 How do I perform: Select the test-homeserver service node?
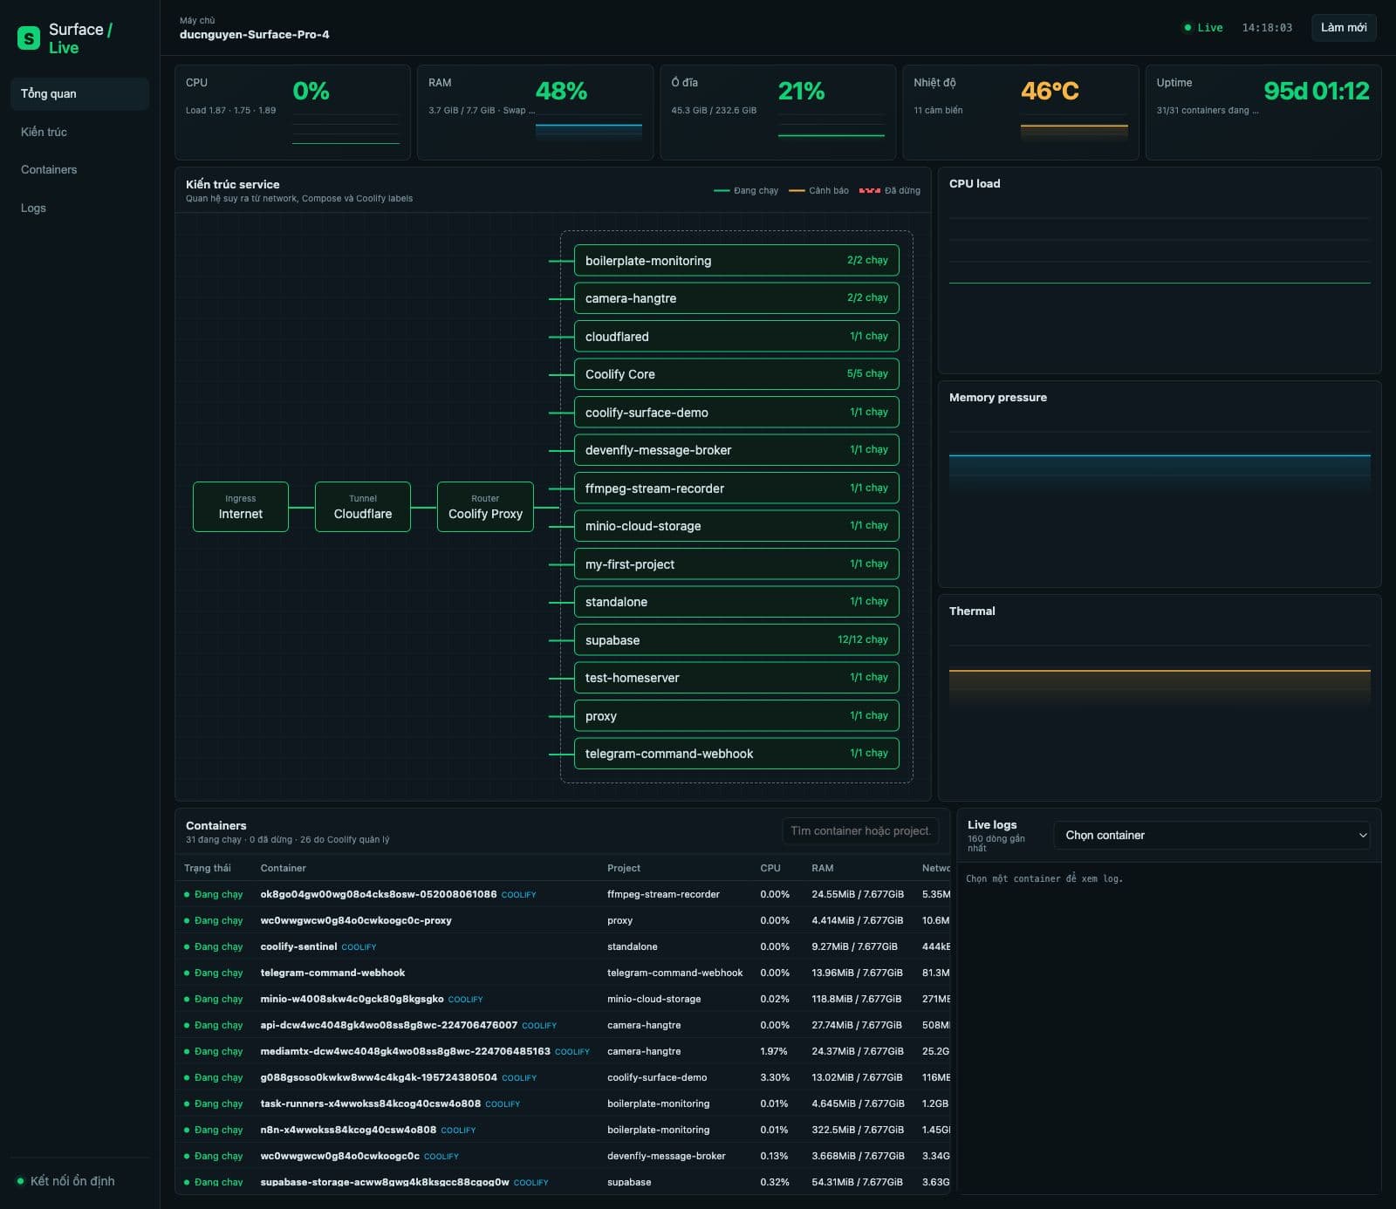coord(736,678)
